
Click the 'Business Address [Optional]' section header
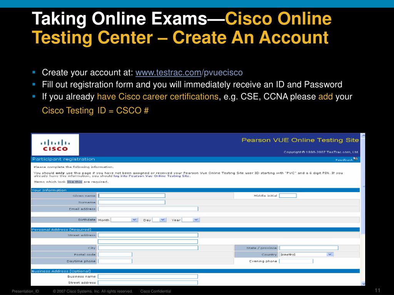tap(61, 271)
